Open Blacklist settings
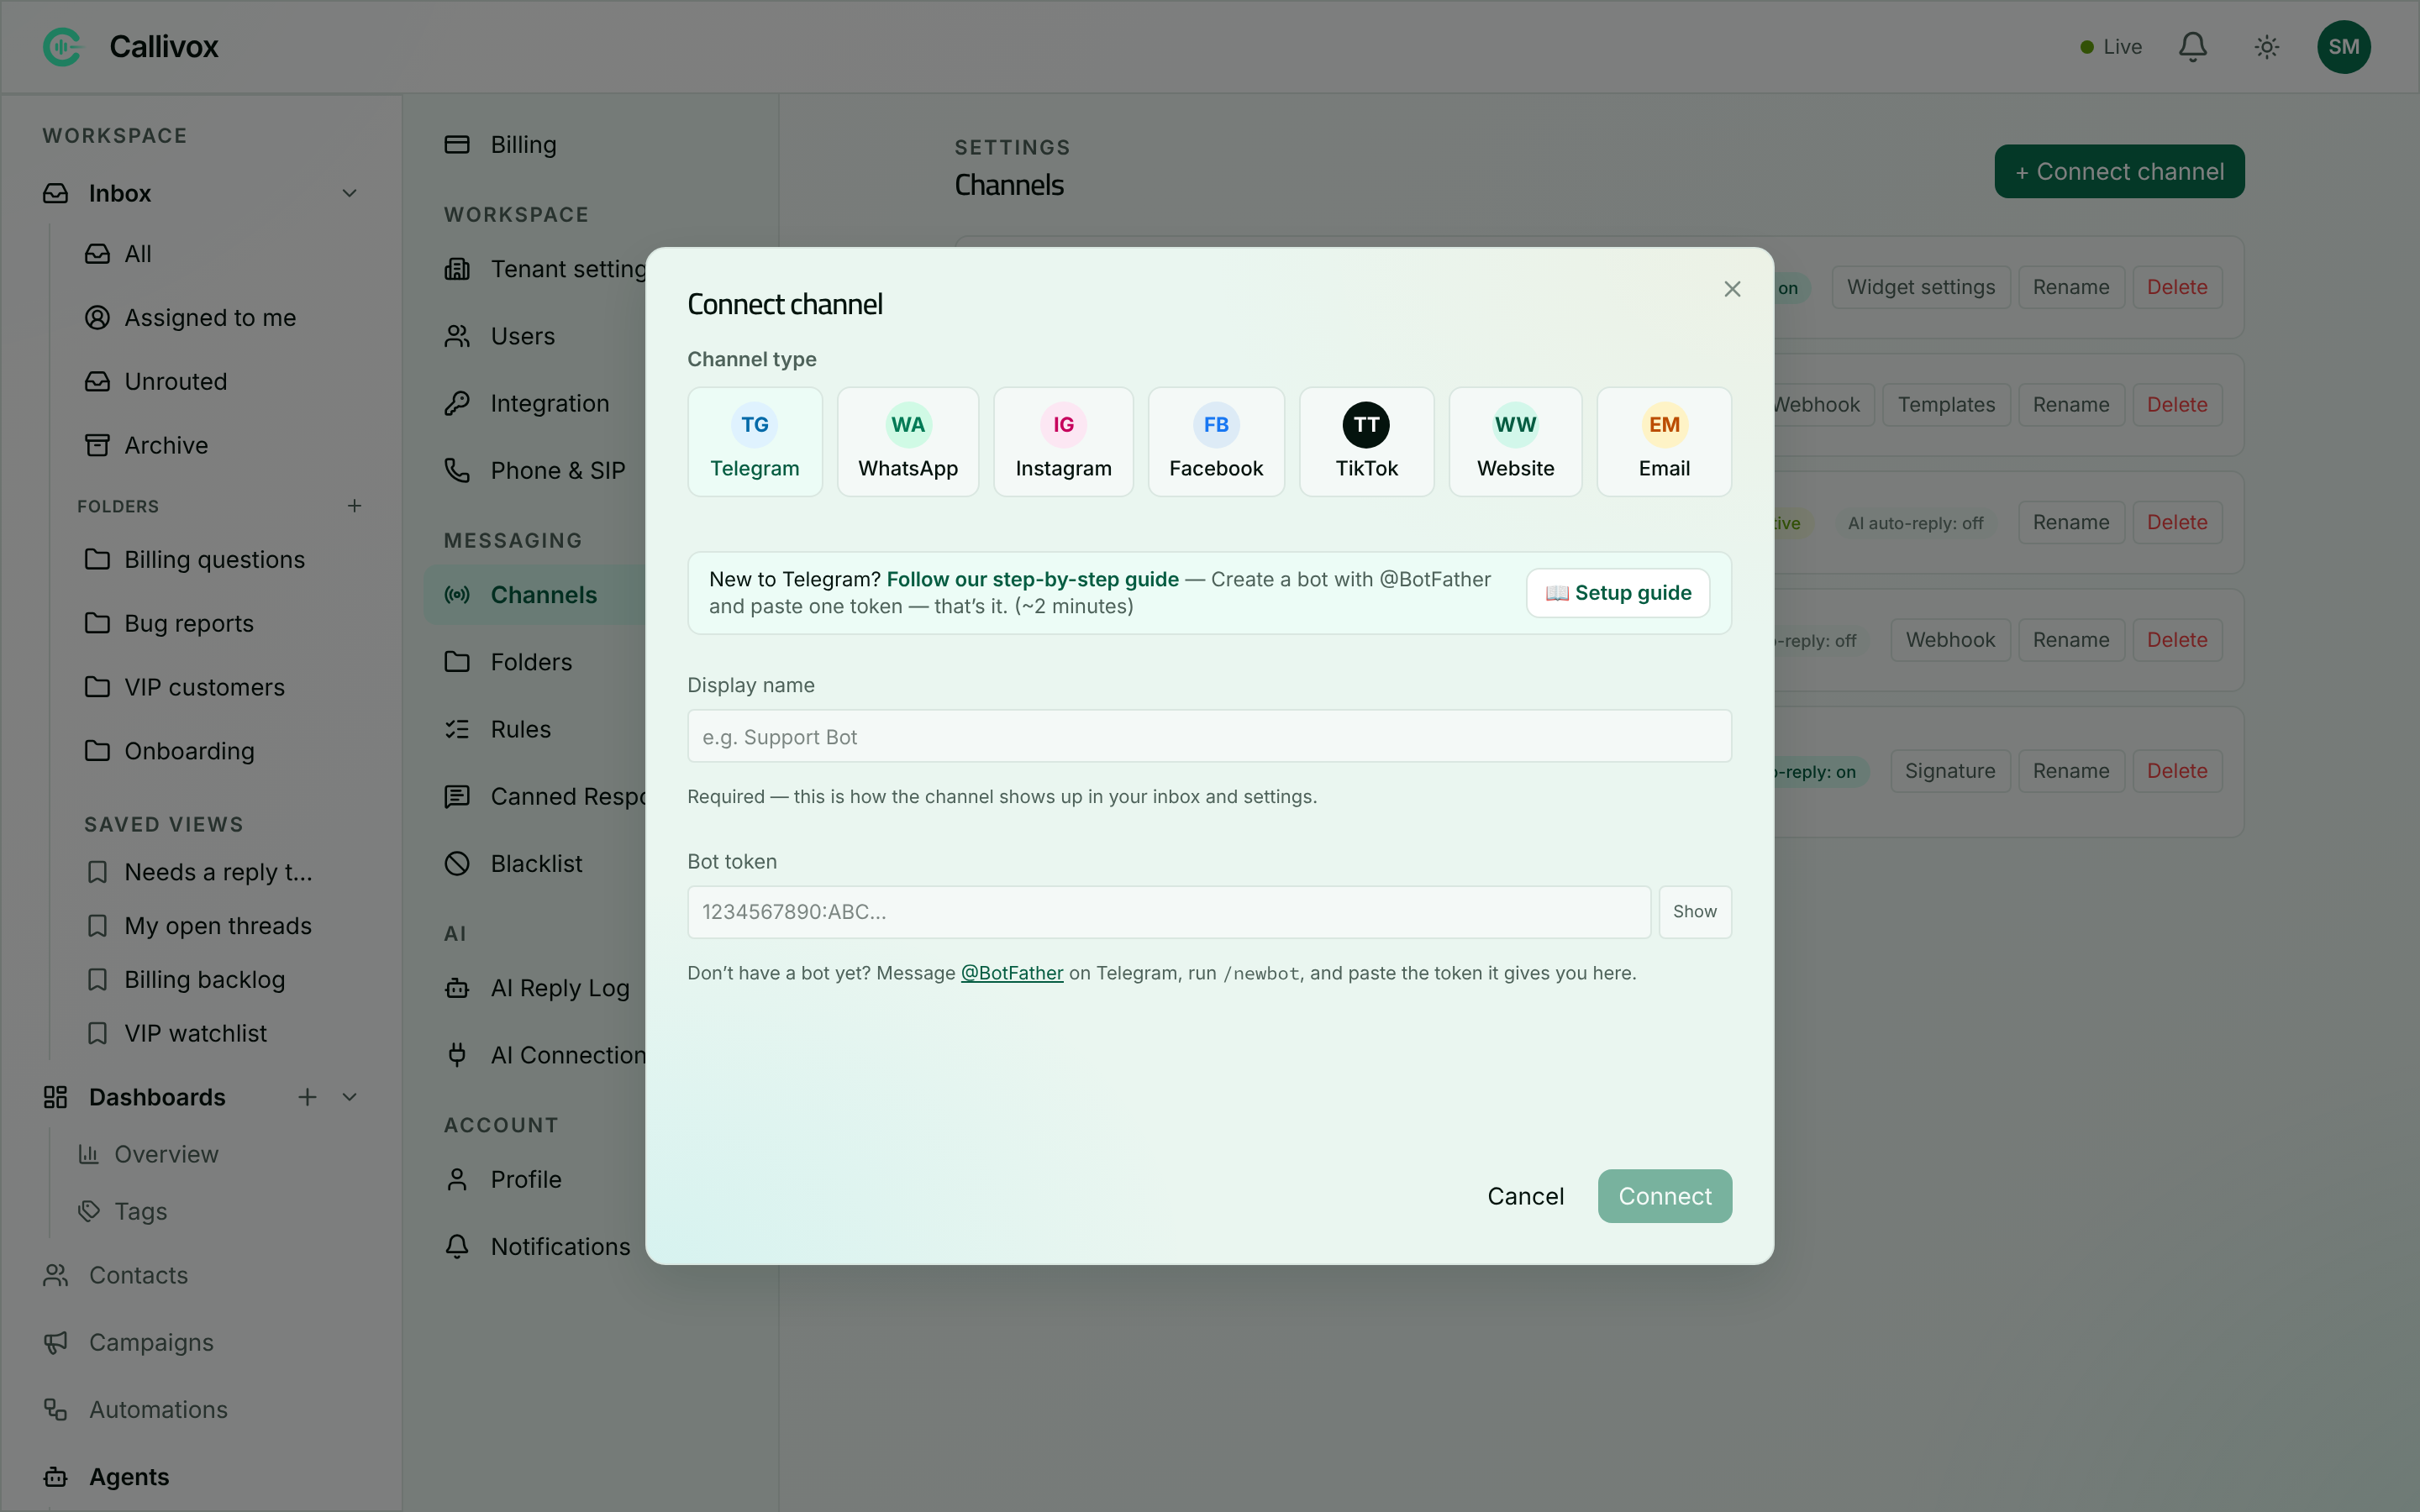 pos(537,863)
